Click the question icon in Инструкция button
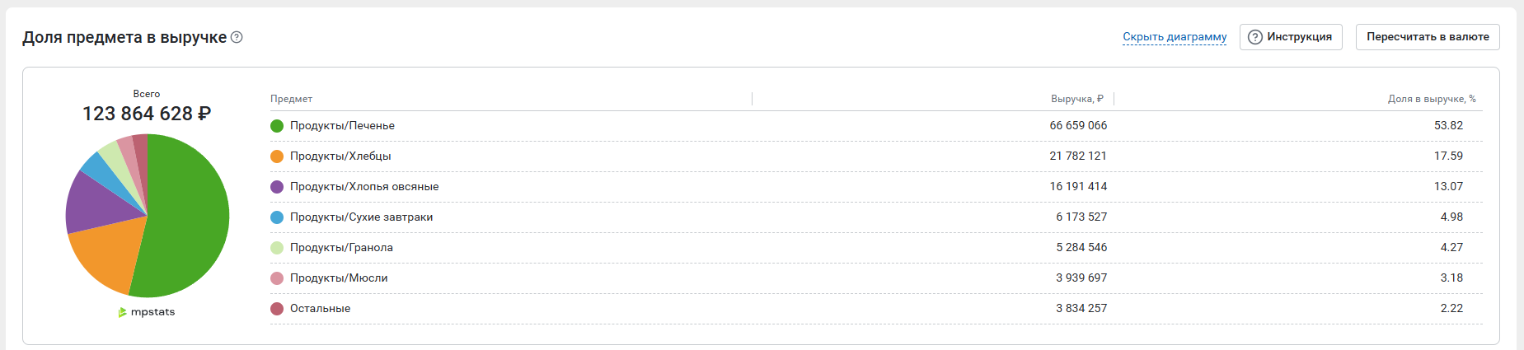 1255,37
